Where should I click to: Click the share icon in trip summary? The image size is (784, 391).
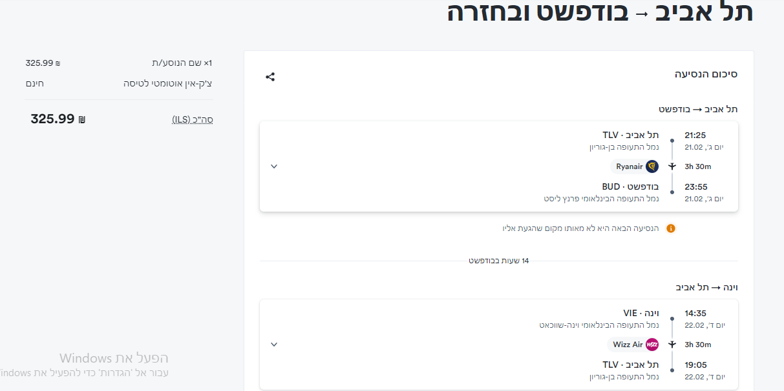[270, 77]
